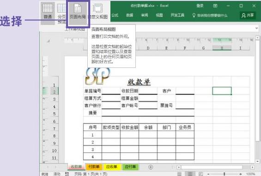The image size is (261, 176).
Task: Click the 共享 share icon button
Action: tap(248, 15)
